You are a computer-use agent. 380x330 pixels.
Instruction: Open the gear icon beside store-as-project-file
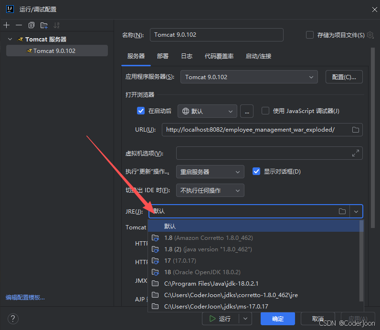pos(370,35)
